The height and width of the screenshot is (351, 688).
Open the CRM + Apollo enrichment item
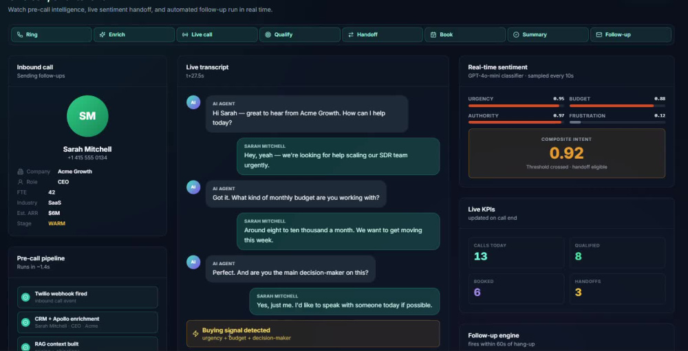[x=87, y=322]
